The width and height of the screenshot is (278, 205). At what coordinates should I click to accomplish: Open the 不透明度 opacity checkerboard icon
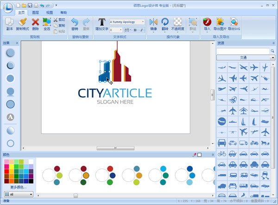177,22
